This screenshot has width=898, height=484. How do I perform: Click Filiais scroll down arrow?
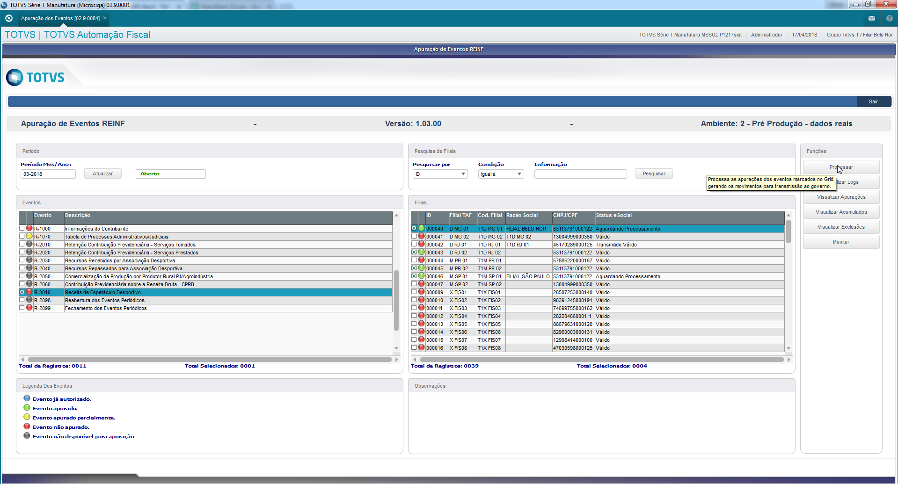(x=788, y=348)
